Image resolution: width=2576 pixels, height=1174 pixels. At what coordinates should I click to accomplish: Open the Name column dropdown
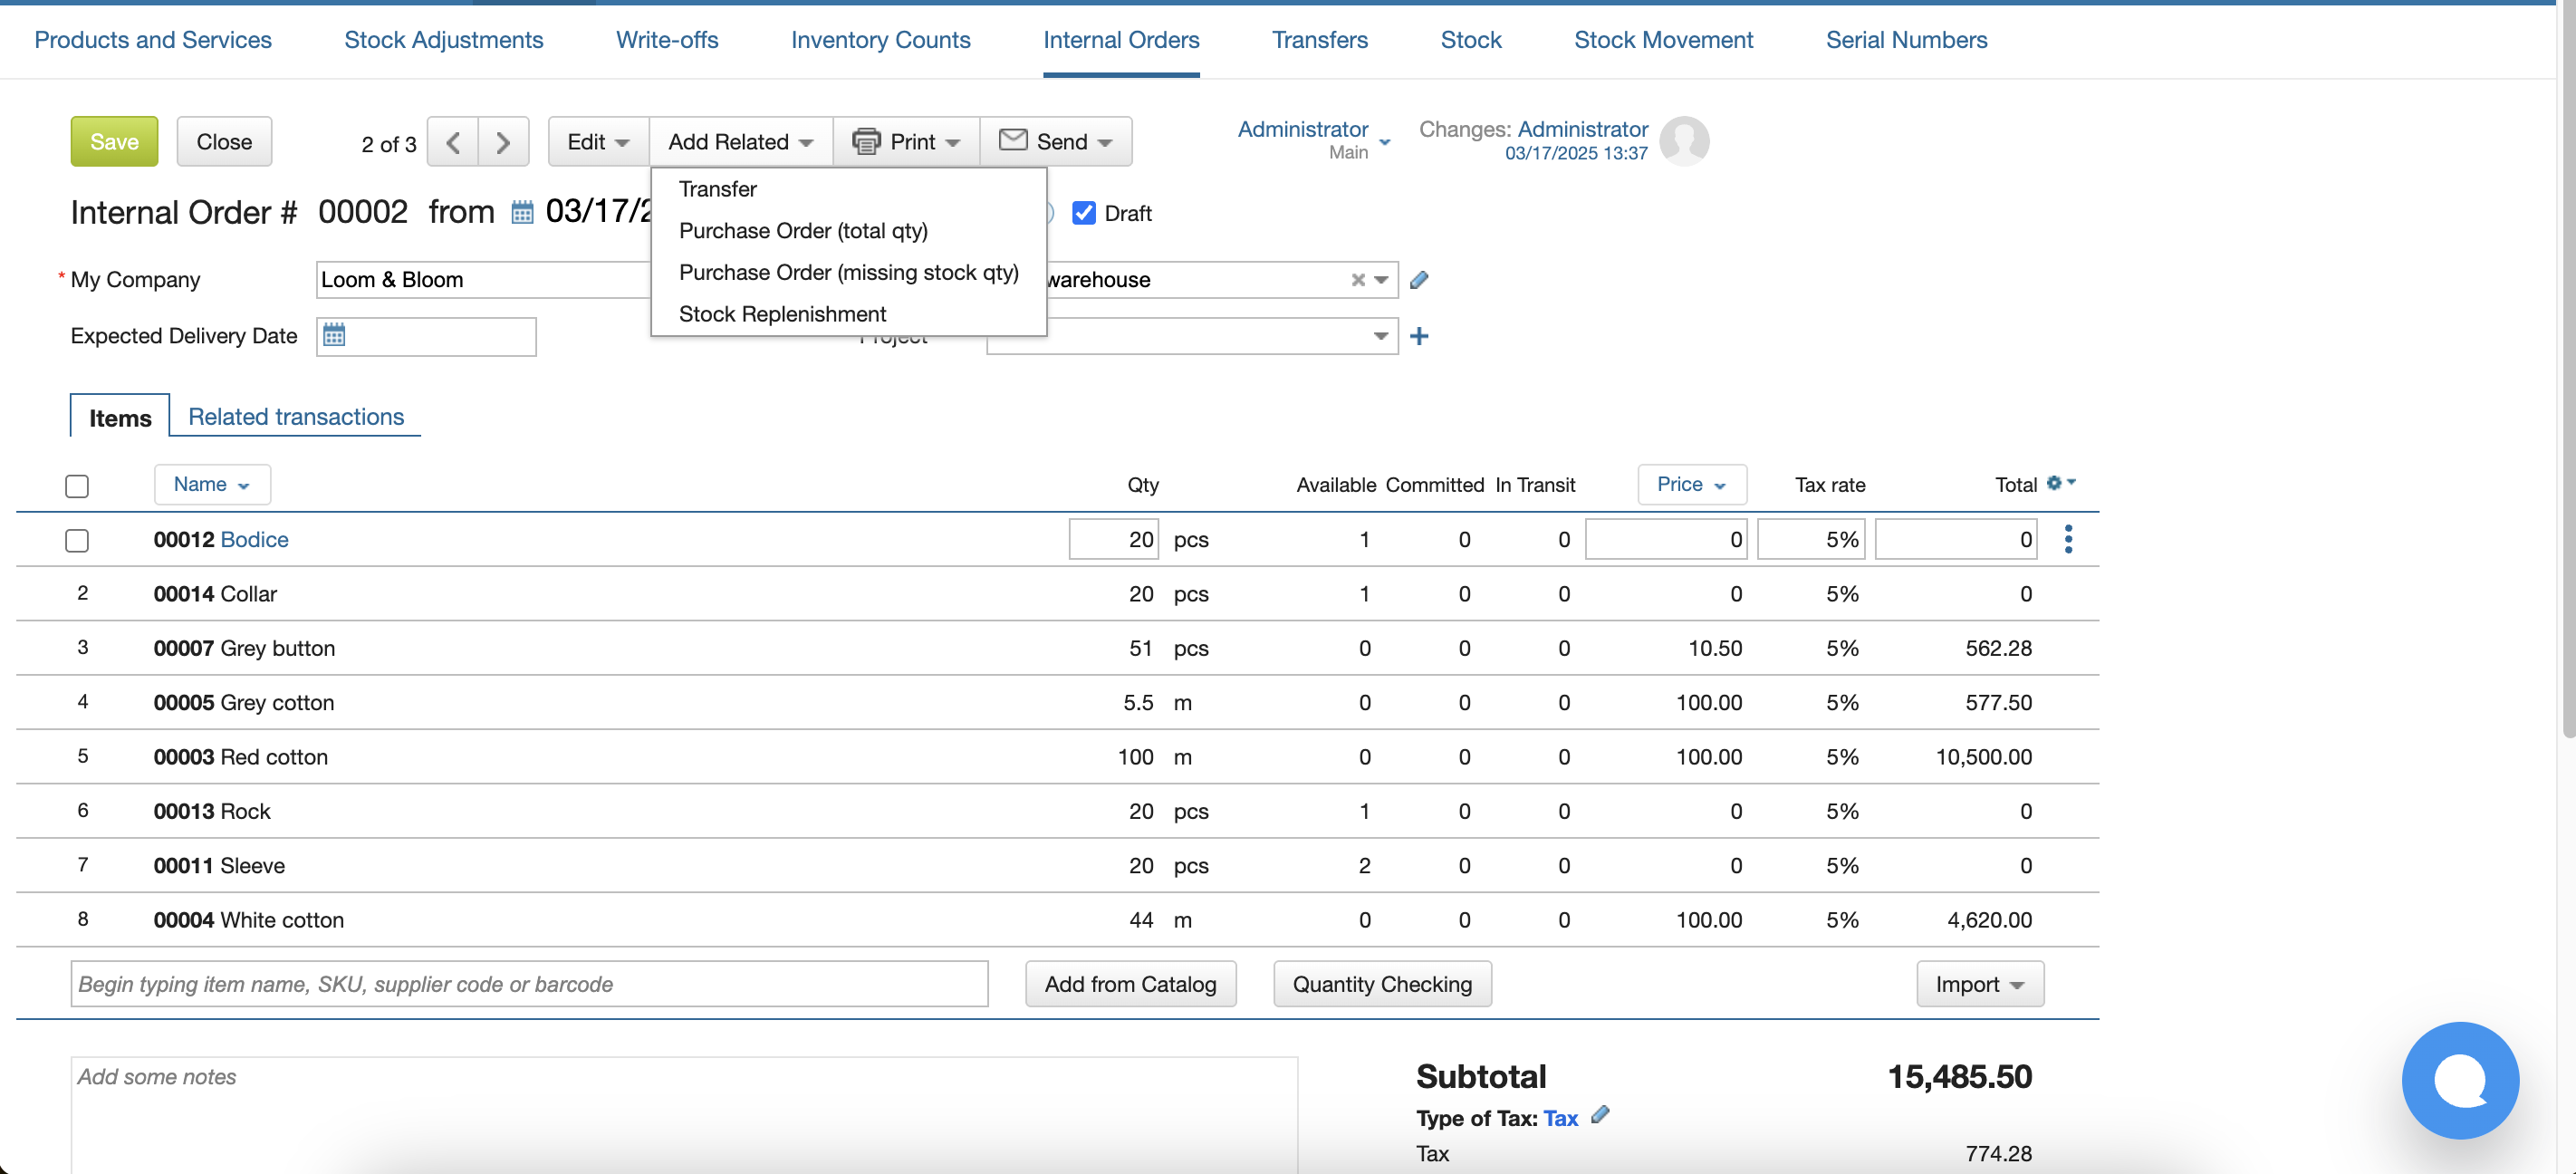pos(212,484)
